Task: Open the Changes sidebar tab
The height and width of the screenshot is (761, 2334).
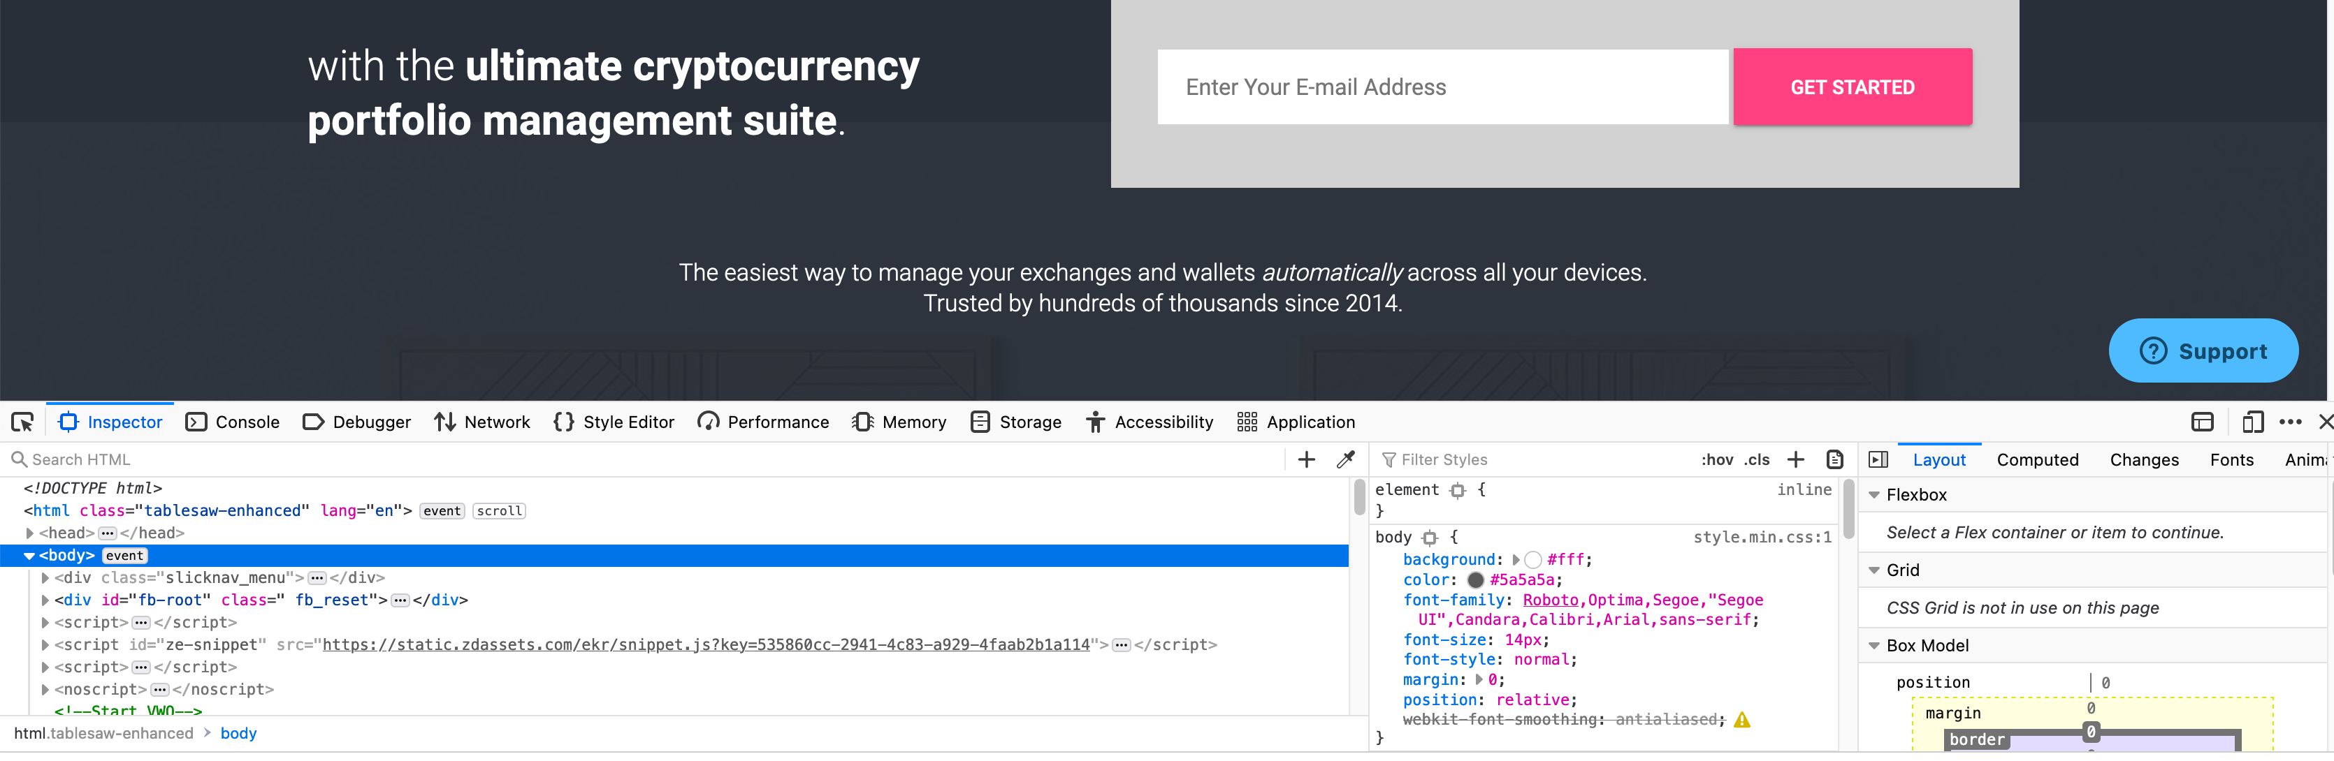Action: 2144,459
